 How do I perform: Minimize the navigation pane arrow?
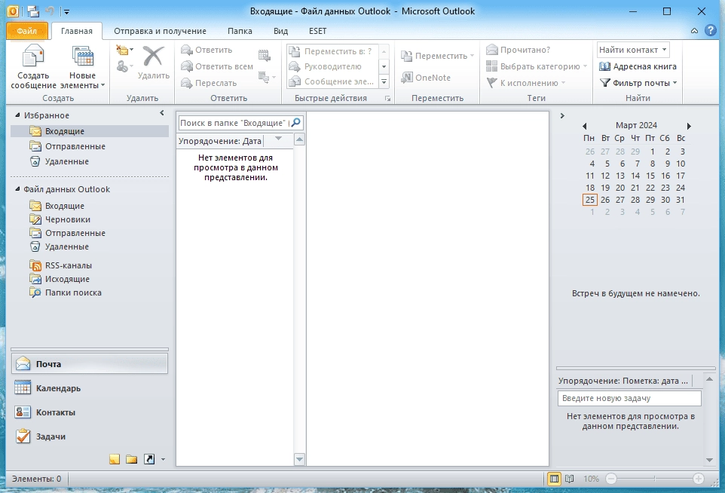click(162, 113)
